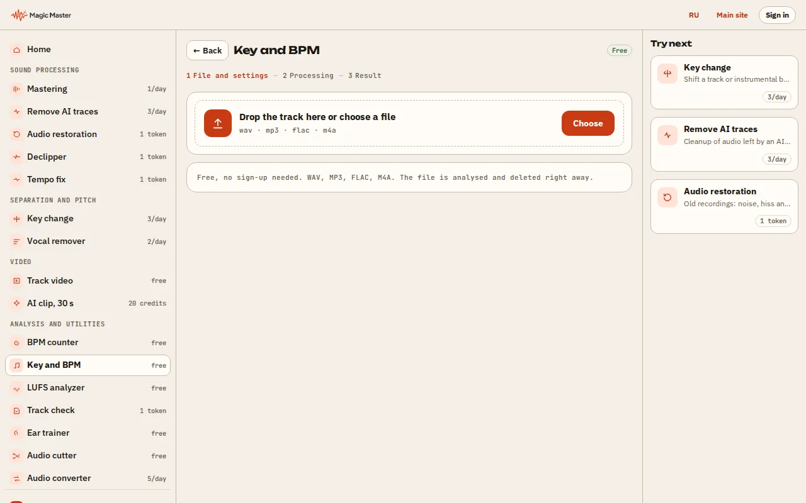The image size is (806, 503).
Task: Open Track video via its icon
Action: (16, 281)
